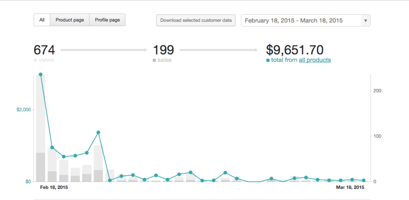Click the teal total legend square
Image resolution: width=409 pixels, height=200 pixels.
268,60
